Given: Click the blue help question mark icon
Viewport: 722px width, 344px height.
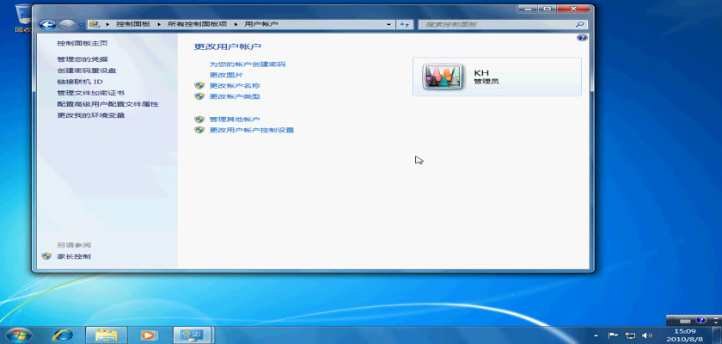Looking at the screenshot, I should coord(583,39).
